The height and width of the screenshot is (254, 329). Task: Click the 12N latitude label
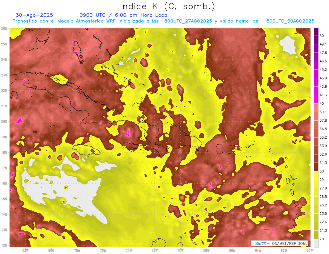point(4,245)
